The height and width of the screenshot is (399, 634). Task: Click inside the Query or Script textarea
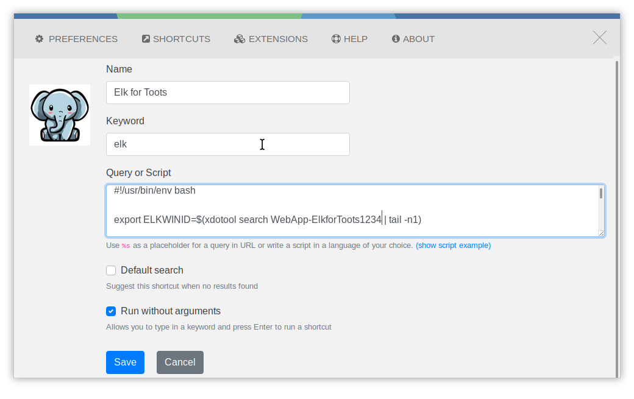tap(355, 211)
